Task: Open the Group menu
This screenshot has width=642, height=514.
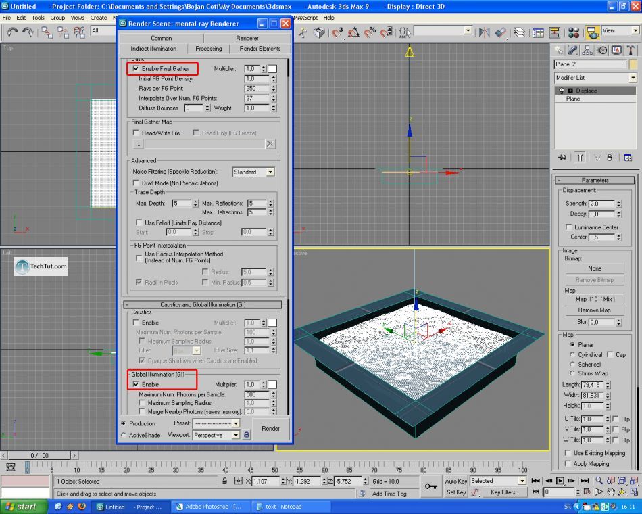Action: pyautogui.click(x=57, y=18)
